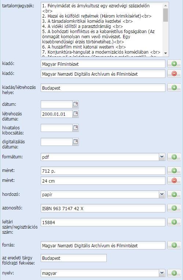Viewport: 183px width, 280px height.
Task: Add another forrás field
Action: coord(174,245)
